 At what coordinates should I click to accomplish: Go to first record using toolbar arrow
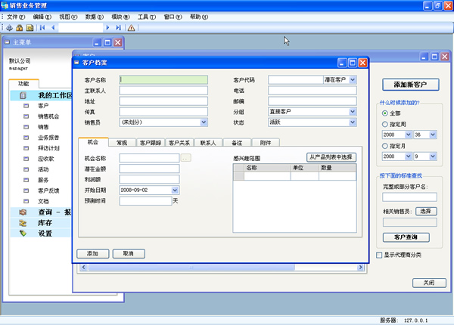point(42,28)
